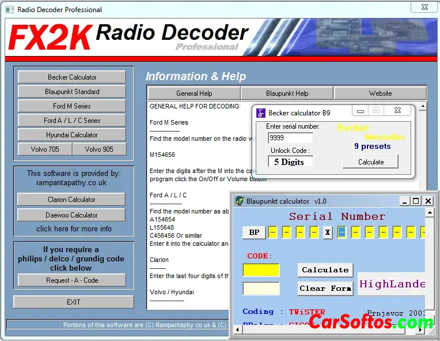Open the Website tab
Viewport: 440px width, 341px height.
click(380, 93)
